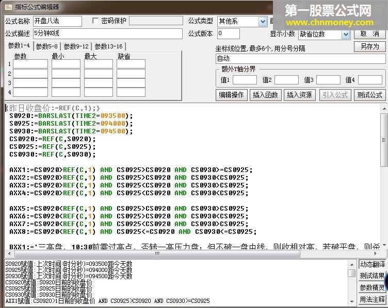This screenshot has width=388, height=308.
Task: Click the row 3 最小 field
Action: (x=66, y=83)
